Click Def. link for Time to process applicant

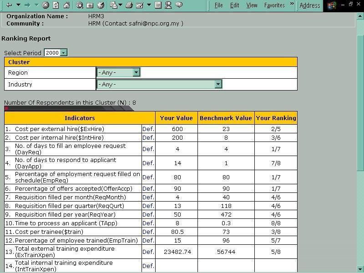(148, 223)
